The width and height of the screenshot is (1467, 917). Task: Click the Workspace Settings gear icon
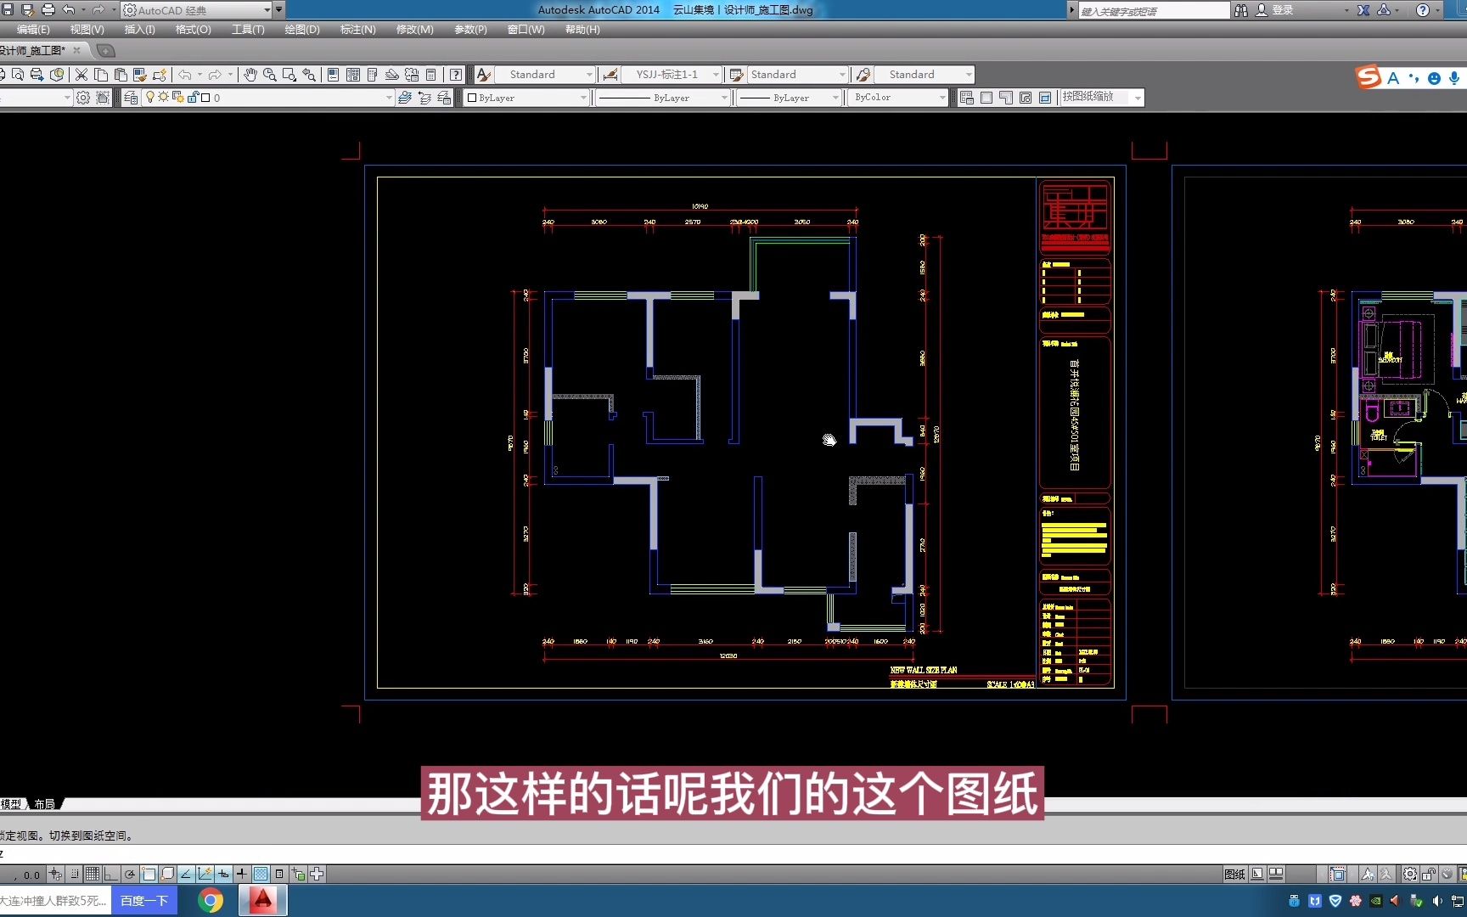(83, 98)
